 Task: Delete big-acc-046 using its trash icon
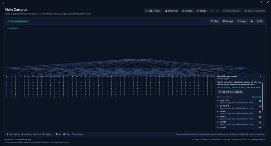point(260,107)
